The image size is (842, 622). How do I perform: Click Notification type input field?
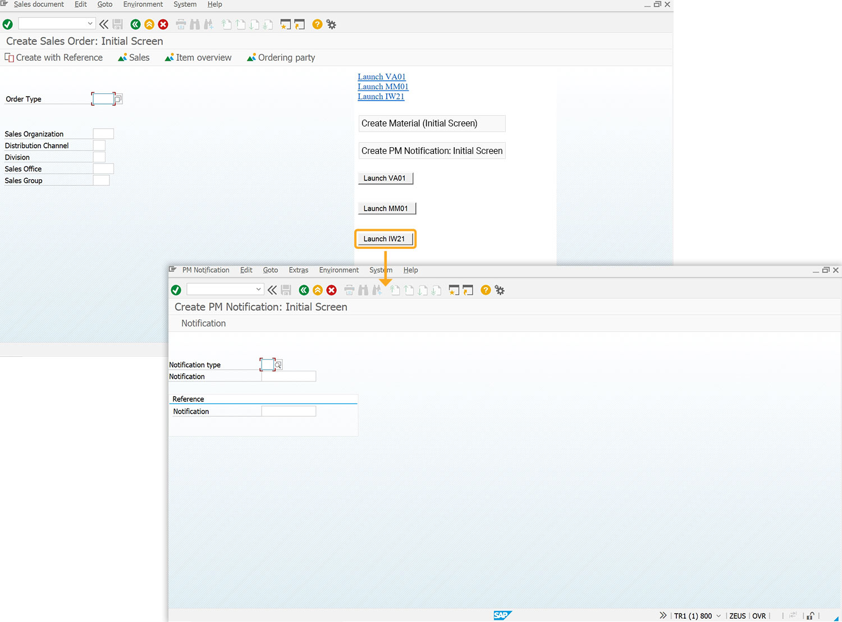(x=268, y=365)
